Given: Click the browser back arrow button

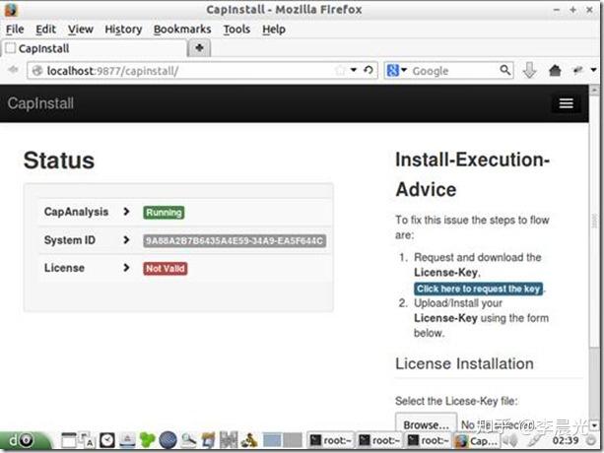Looking at the screenshot, I should click(x=13, y=70).
